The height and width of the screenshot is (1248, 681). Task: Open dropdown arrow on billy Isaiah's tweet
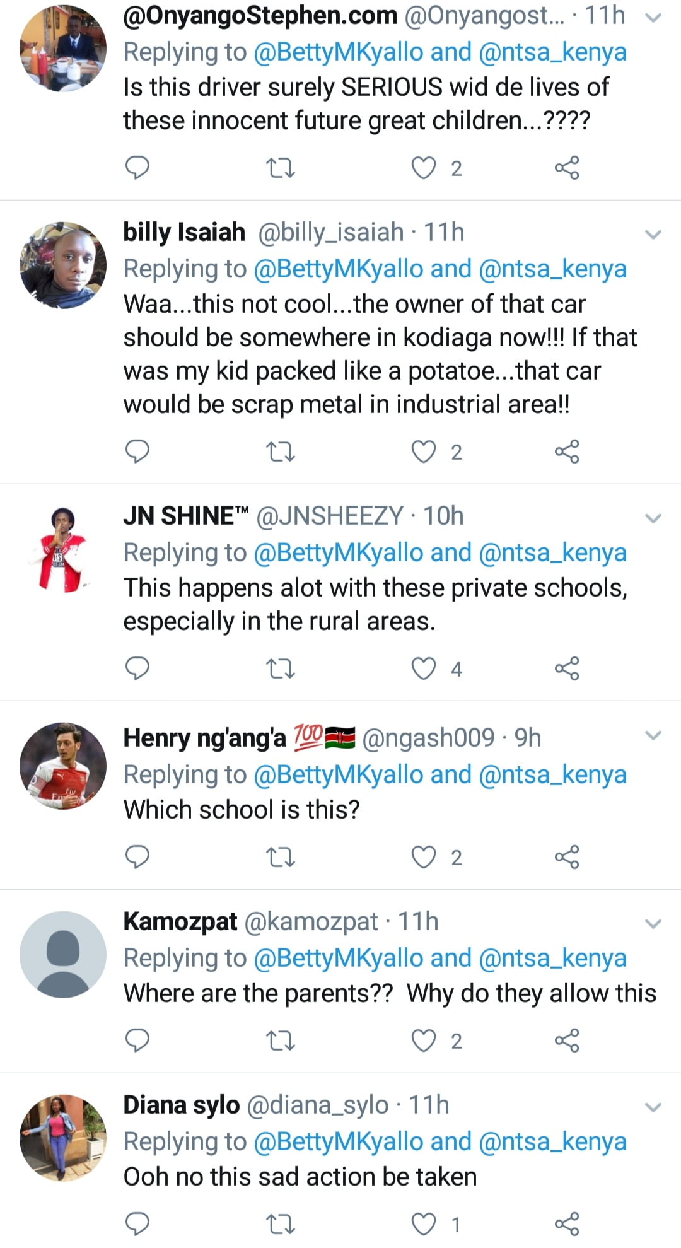tap(653, 235)
